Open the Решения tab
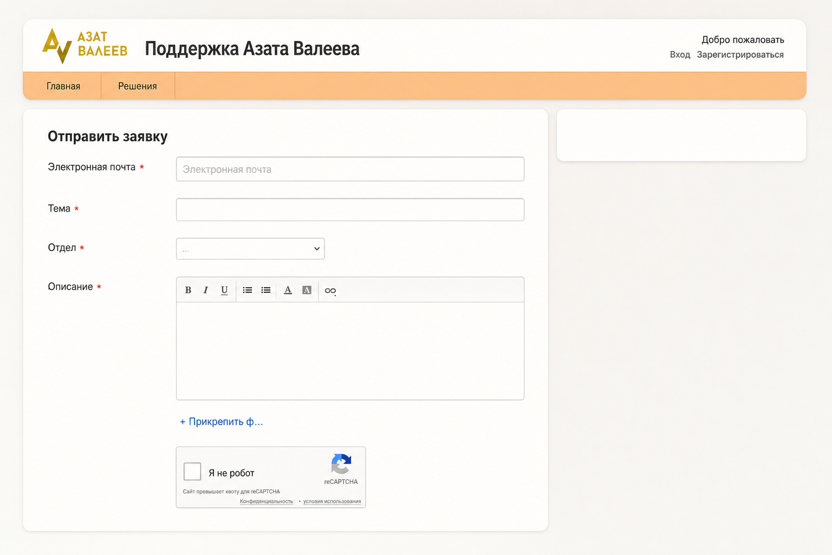The width and height of the screenshot is (832, 555). click(138, 86)
